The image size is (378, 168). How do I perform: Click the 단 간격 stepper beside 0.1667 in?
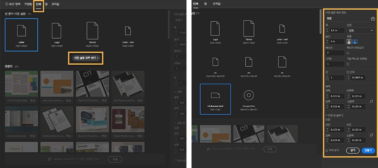[348, 77]
